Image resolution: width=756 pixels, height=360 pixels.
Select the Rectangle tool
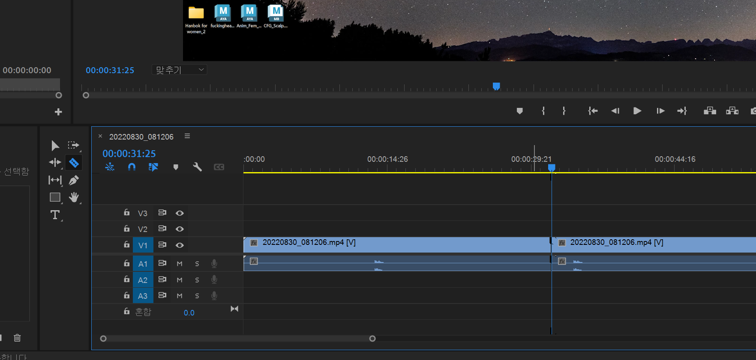click(x=55, y=197)
